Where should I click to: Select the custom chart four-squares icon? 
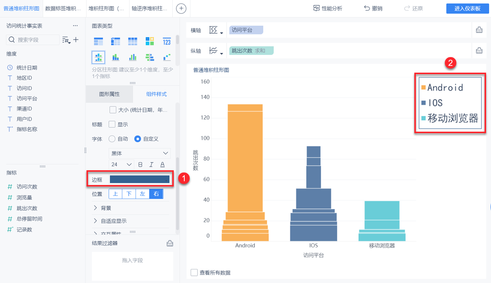tap(150, 42)
